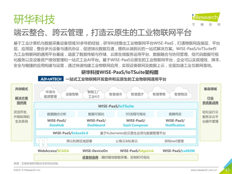The width and height of the screenshot is (232, 174).
Task: Click the 研华科技WISE-PaaS/IoTSuite架构图 heading
Action: click(120, 72)
